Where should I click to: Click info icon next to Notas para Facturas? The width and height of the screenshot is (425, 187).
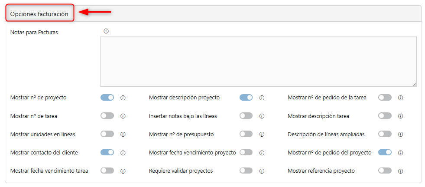pos(106,31)
